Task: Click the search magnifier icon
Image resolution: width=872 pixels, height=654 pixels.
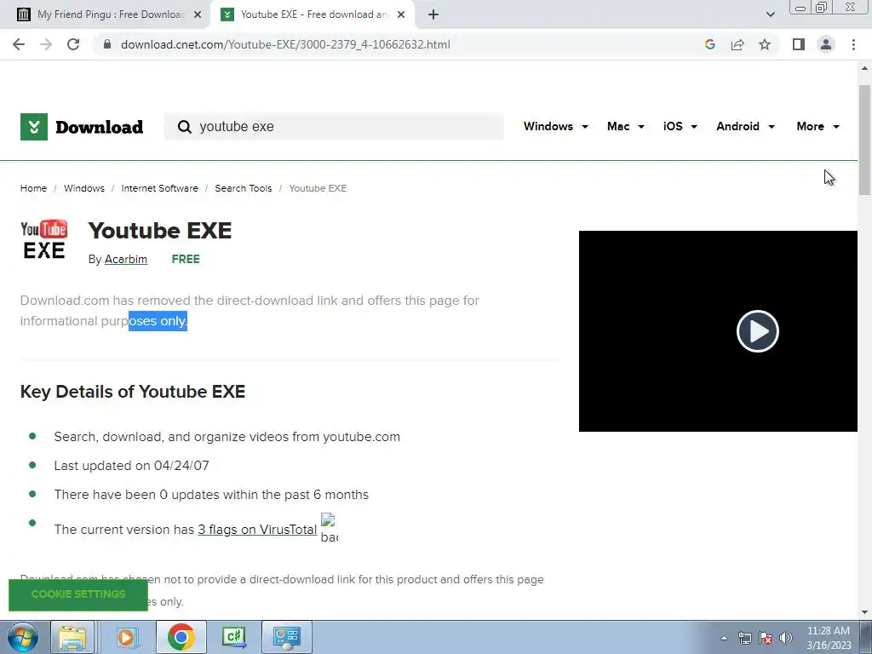Action: click(x=184, y=127)
